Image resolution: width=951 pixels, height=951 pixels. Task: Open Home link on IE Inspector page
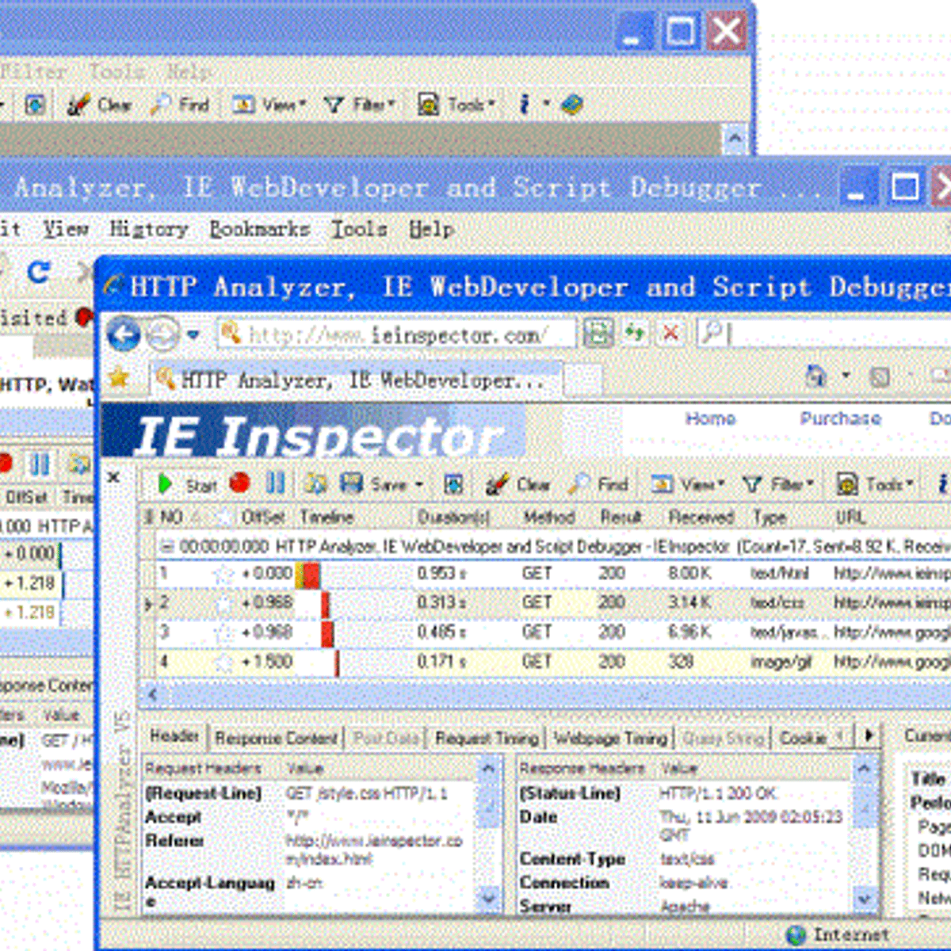710,418
